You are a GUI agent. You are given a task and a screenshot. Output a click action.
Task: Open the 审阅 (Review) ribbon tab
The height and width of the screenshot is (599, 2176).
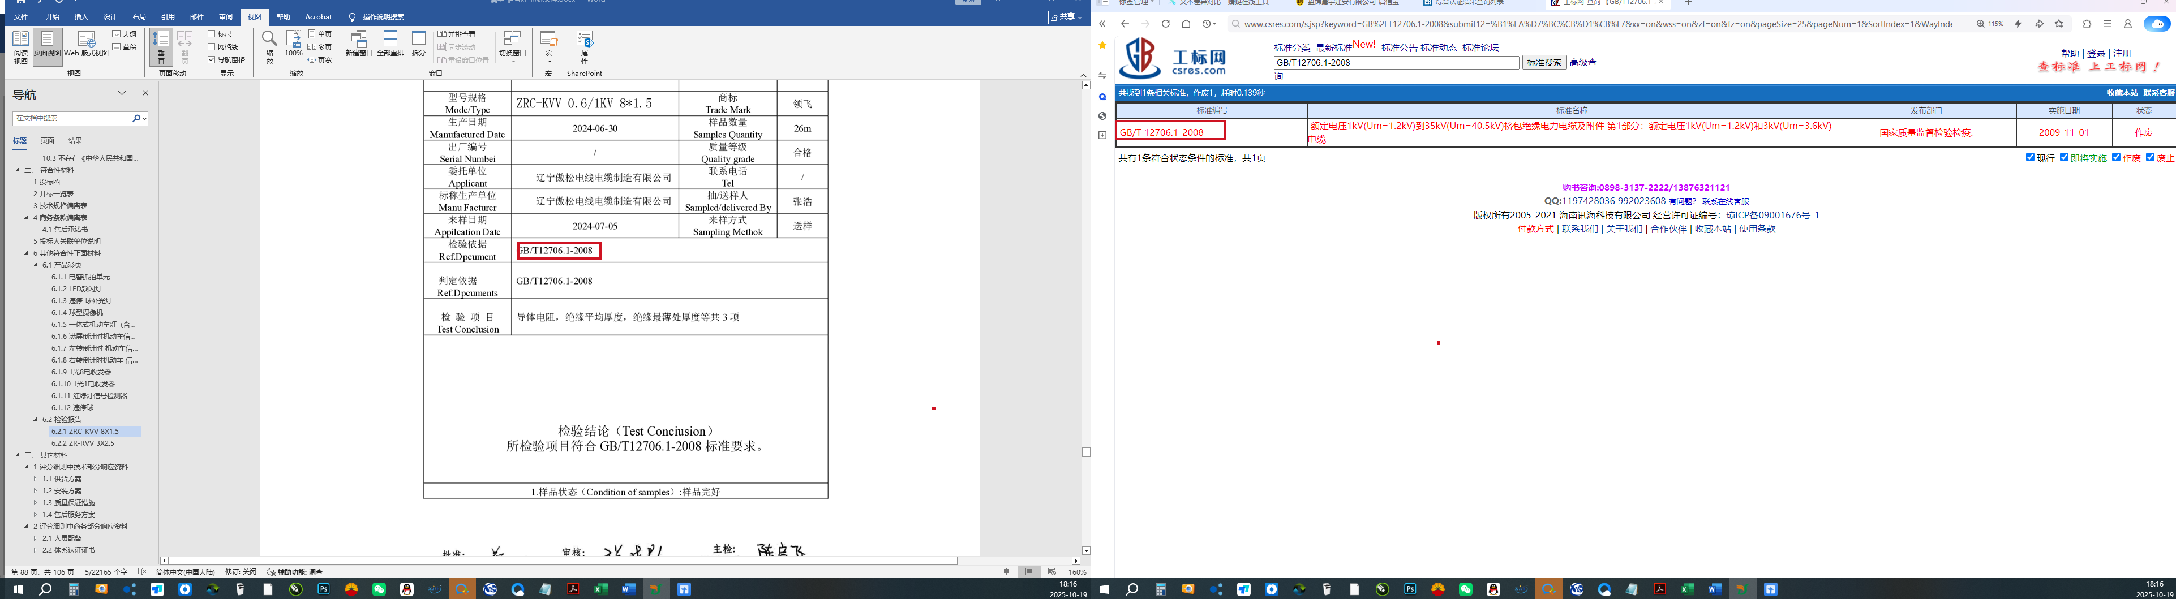[x=226, y=17]
